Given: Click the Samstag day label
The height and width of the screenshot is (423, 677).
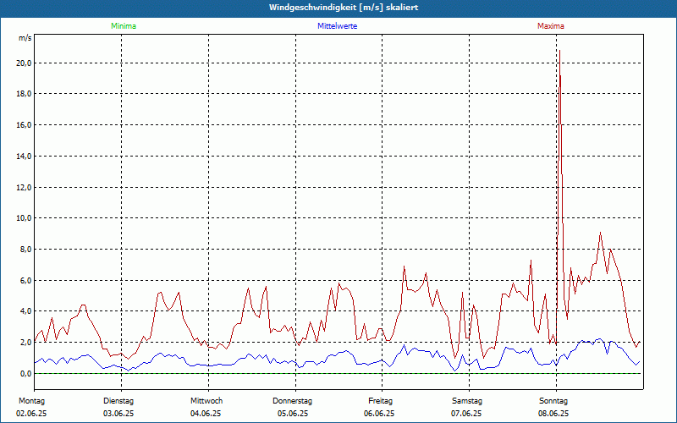Looking at the screenshot, I should (x=467, y=401).
